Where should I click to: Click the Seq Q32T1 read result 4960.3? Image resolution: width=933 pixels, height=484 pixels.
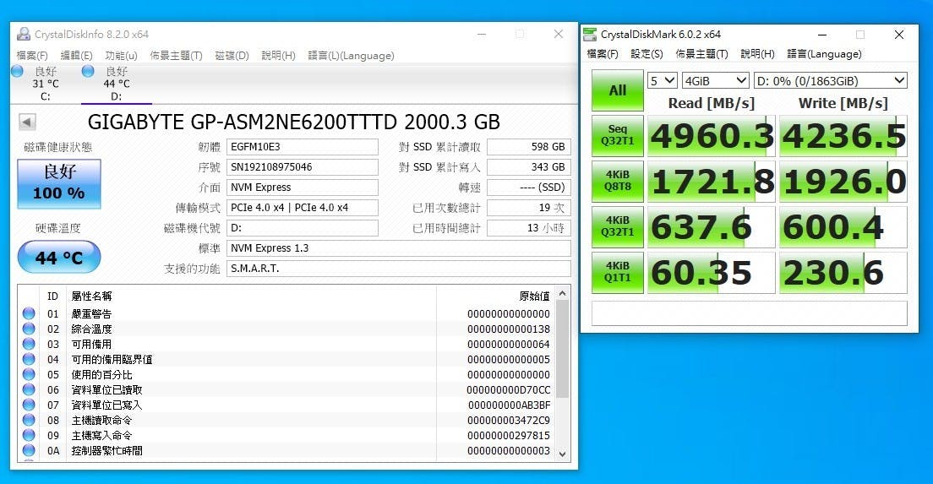click(x=711, y=136)
